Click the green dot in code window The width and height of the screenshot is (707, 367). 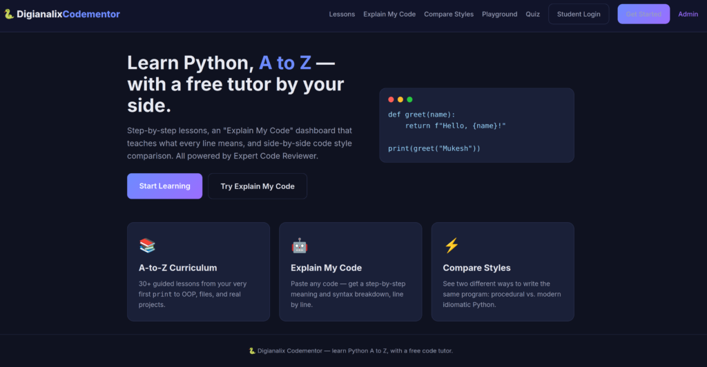coord(409,99)
